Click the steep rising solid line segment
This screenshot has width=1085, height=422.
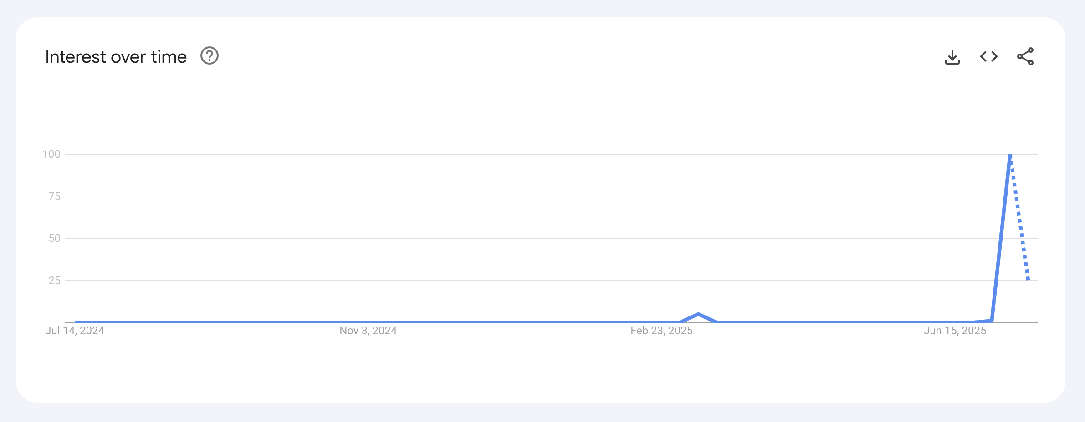1001,236
